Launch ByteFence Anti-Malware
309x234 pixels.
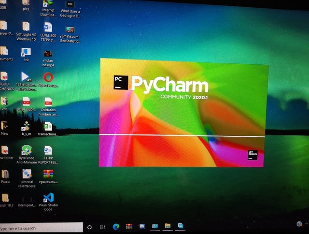[x=27, y=155]
